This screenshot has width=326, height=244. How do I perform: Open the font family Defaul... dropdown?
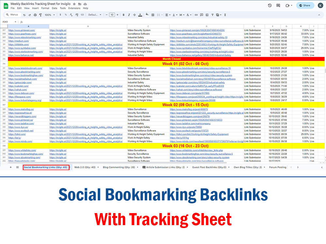tap(95, 15)
